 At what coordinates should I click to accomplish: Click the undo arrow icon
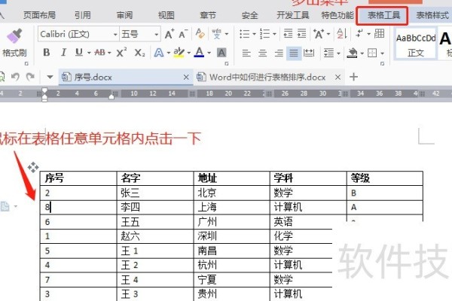15,77
